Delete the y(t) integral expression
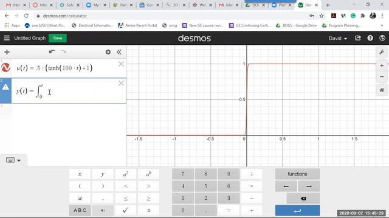The height and width of the screenshot is (218, 389). tap(121, 83)
